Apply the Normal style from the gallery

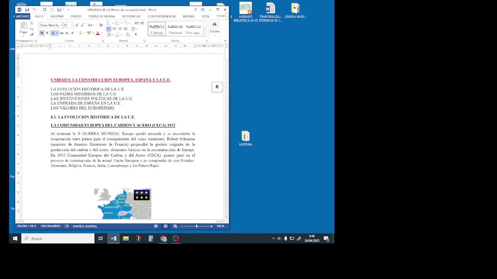coord(175,29)
